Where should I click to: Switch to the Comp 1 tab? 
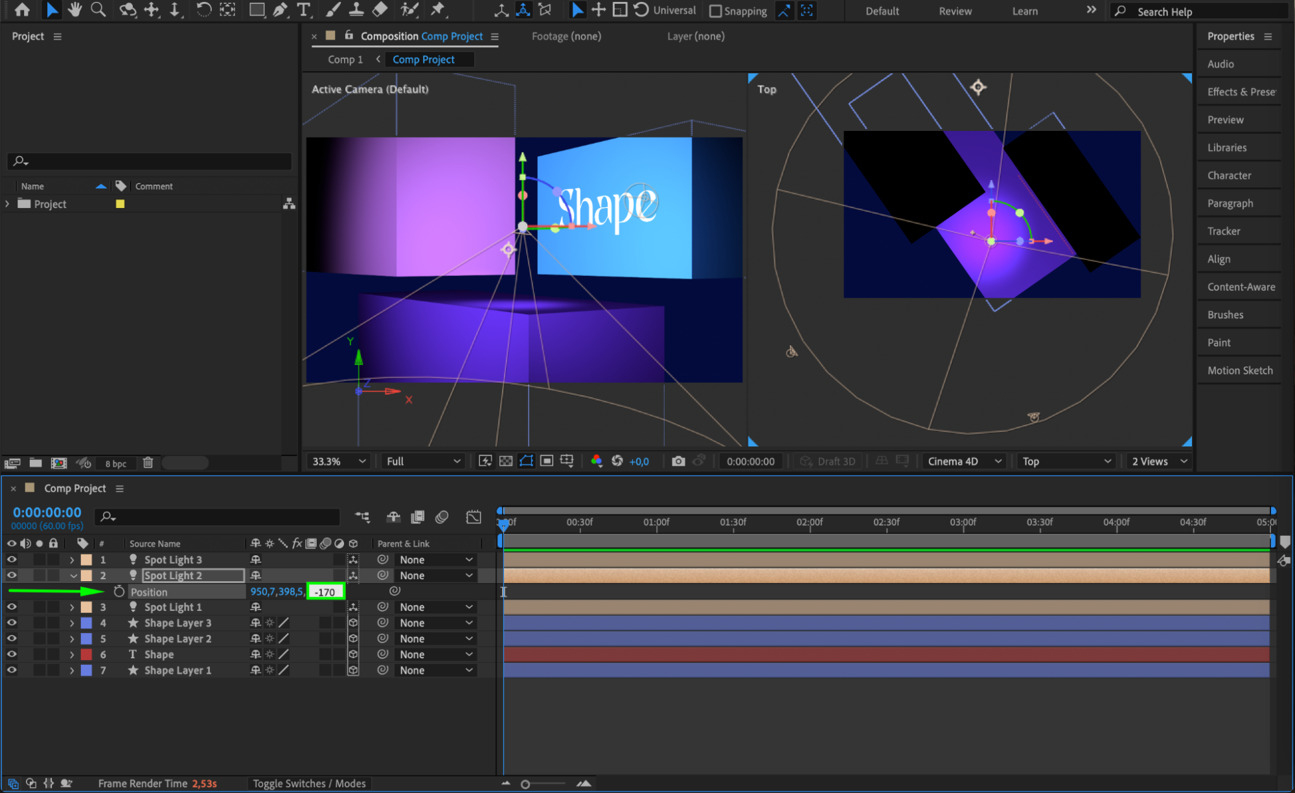tap(345, 60)
